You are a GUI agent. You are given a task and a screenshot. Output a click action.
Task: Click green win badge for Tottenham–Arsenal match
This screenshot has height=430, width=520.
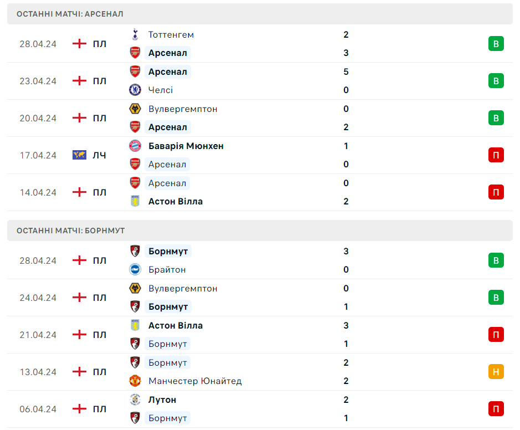[496, 43]
